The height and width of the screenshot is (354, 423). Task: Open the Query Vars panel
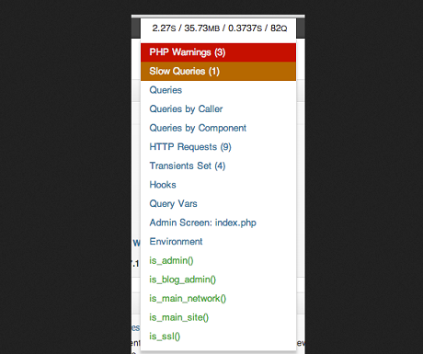tap(218, 204)
